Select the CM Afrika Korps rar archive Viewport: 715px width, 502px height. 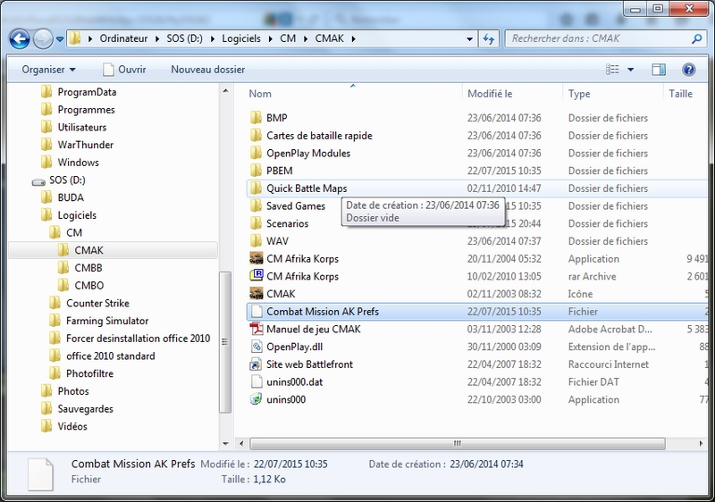302,277
